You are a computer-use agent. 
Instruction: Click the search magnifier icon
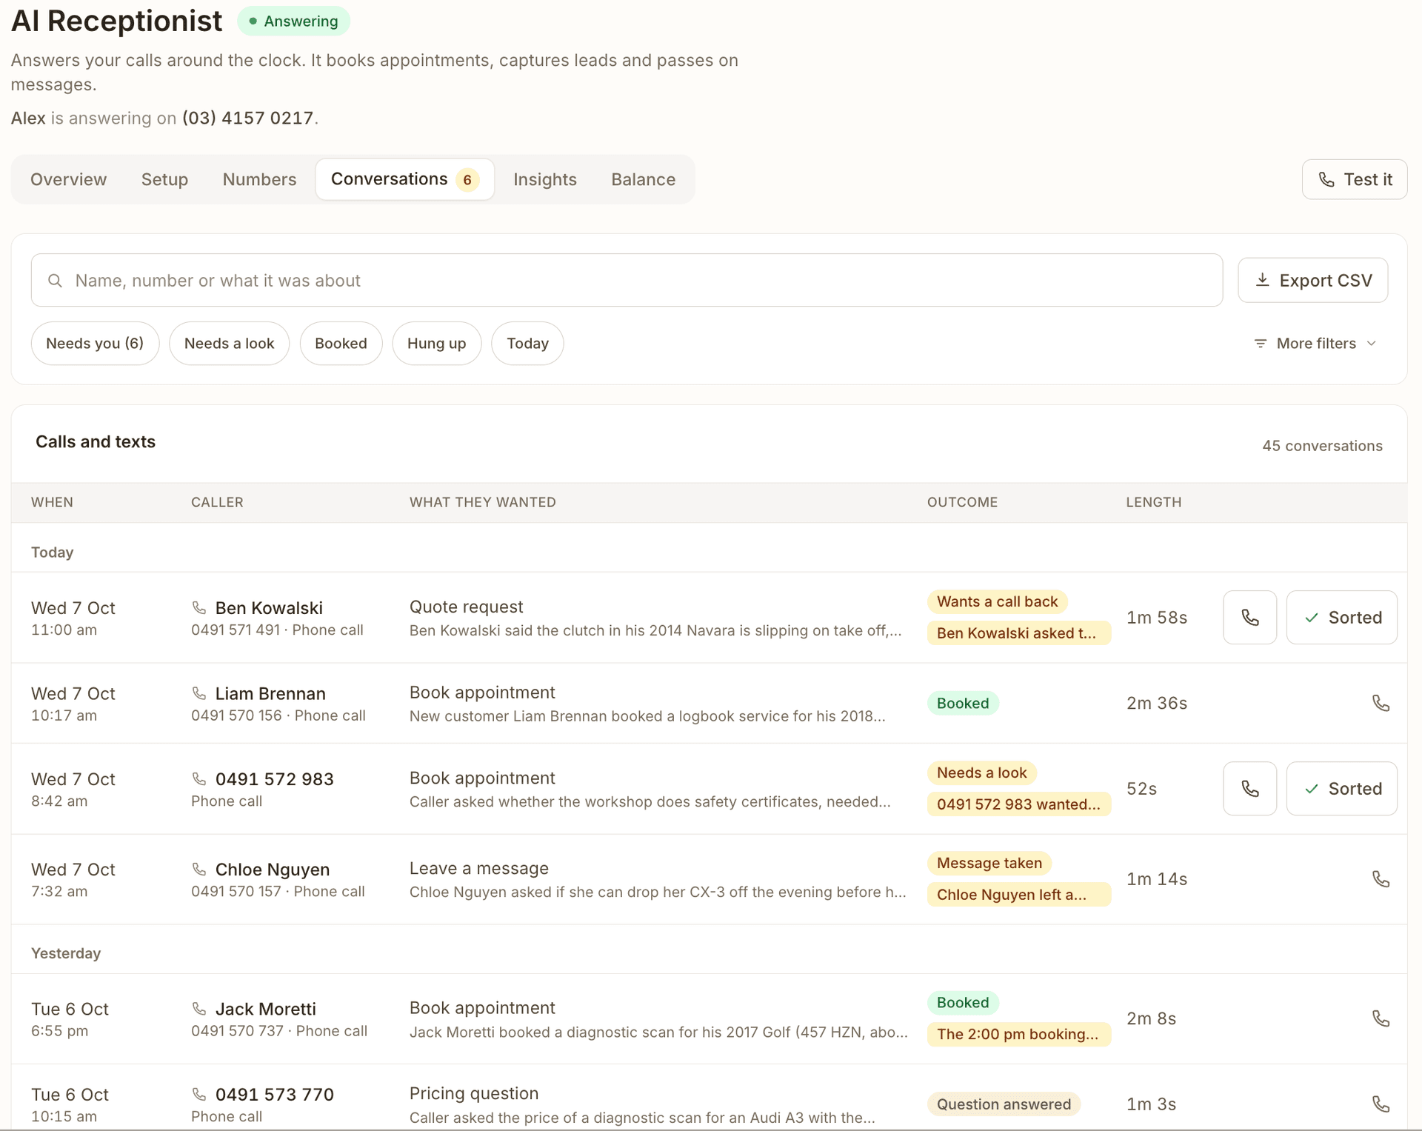pos(55,281)
